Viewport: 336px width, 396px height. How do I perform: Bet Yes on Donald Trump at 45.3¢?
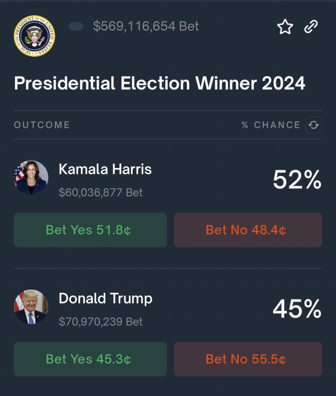point(90,359)
